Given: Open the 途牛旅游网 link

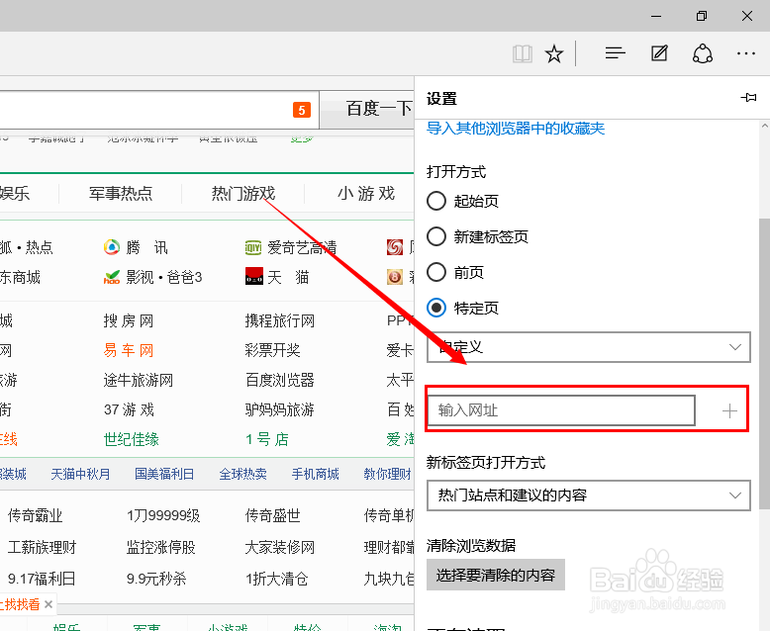Looking at the screenshot, I should tap(138, 380).
